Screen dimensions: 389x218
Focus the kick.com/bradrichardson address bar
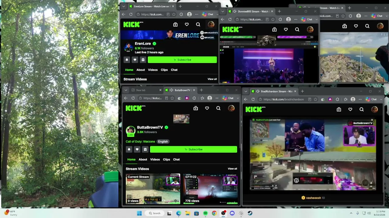pyautogui.click(x=283, y=99)
